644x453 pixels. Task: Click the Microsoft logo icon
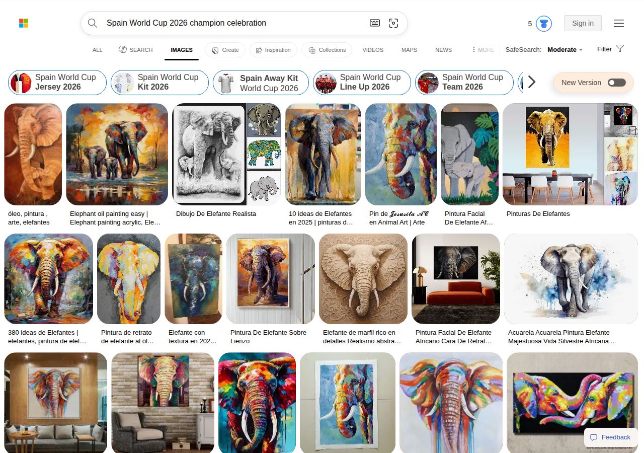24,23
